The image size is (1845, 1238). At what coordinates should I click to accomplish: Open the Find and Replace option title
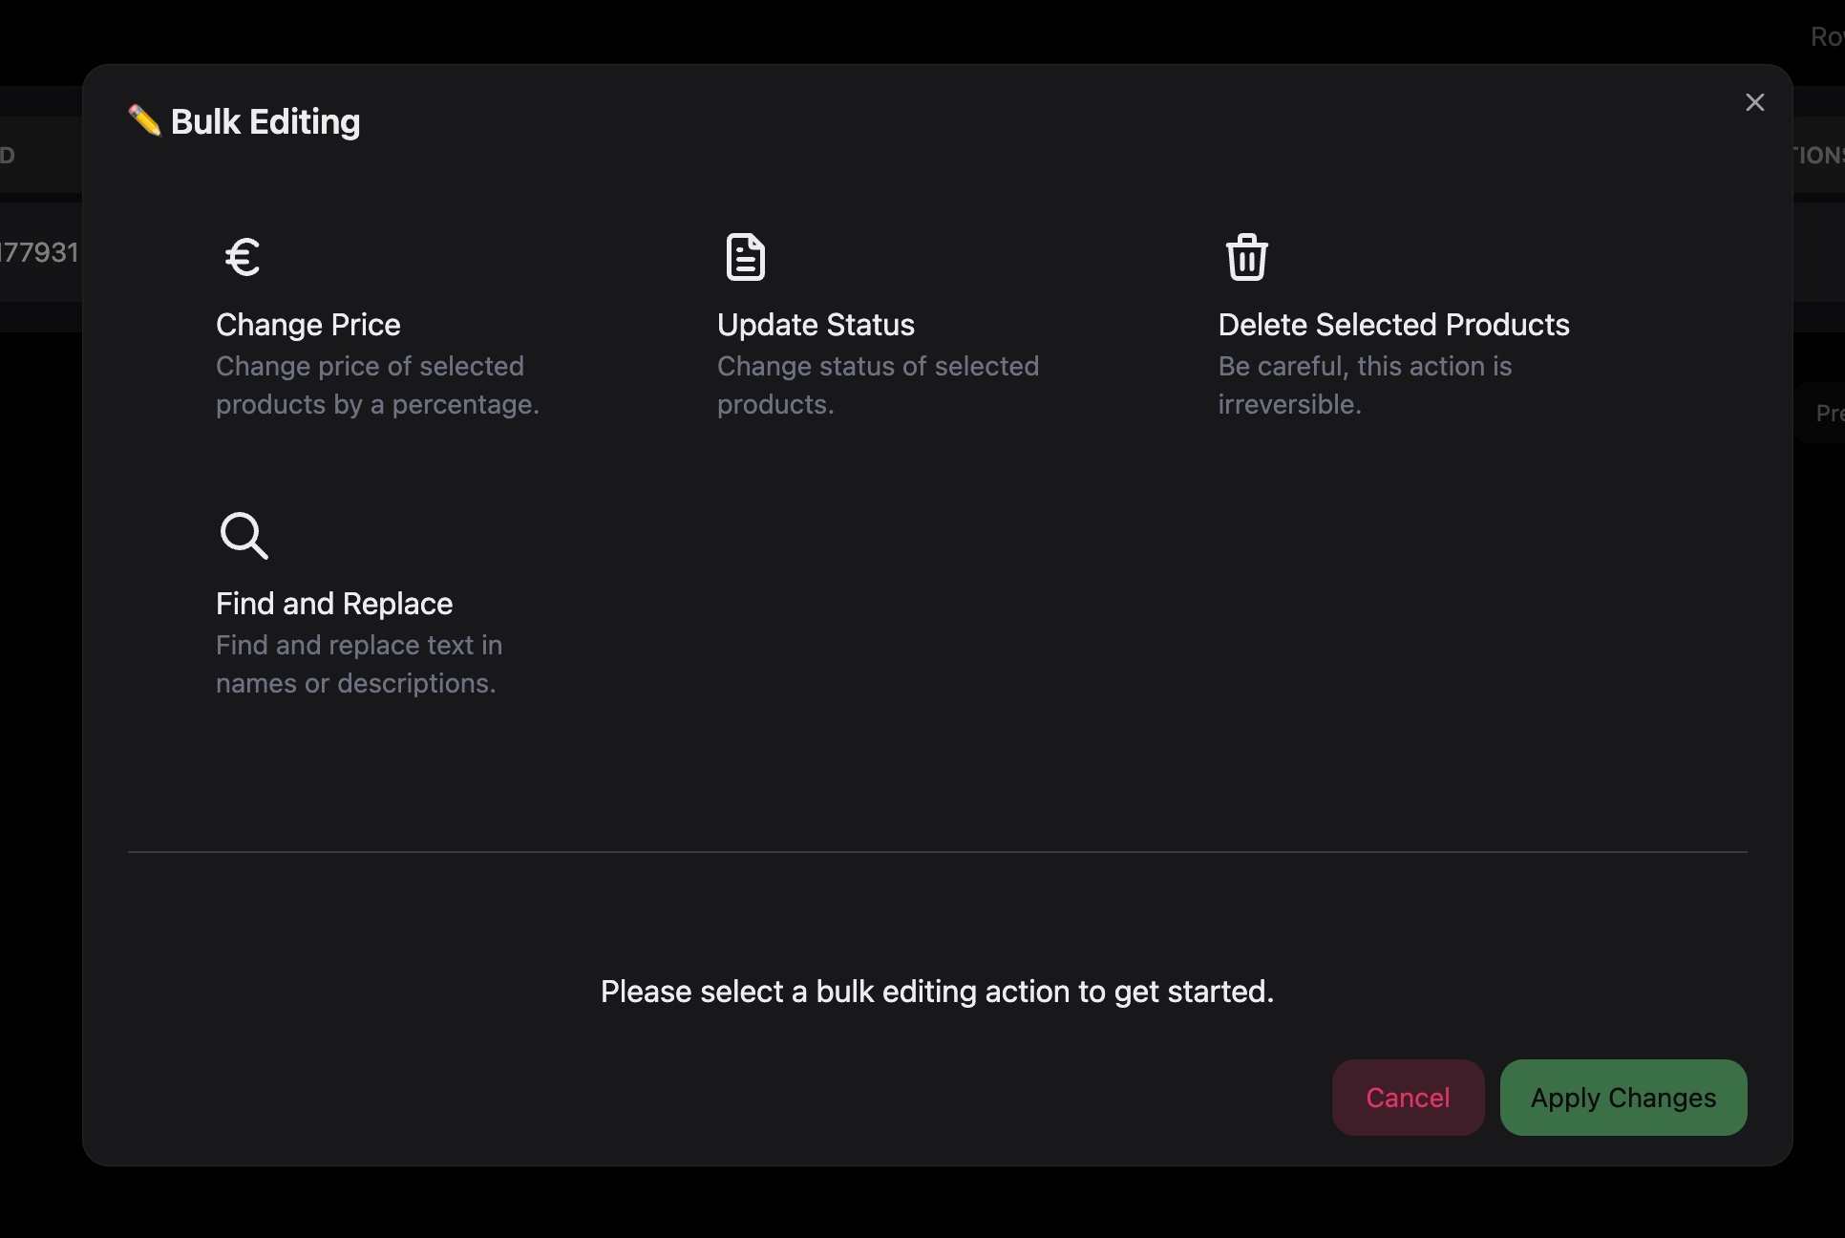(x=334, y=604)
